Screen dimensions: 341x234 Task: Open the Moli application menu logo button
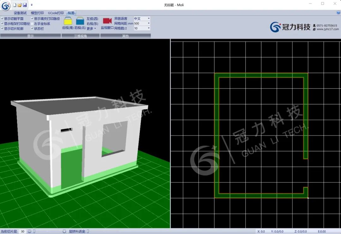(5, 6)
